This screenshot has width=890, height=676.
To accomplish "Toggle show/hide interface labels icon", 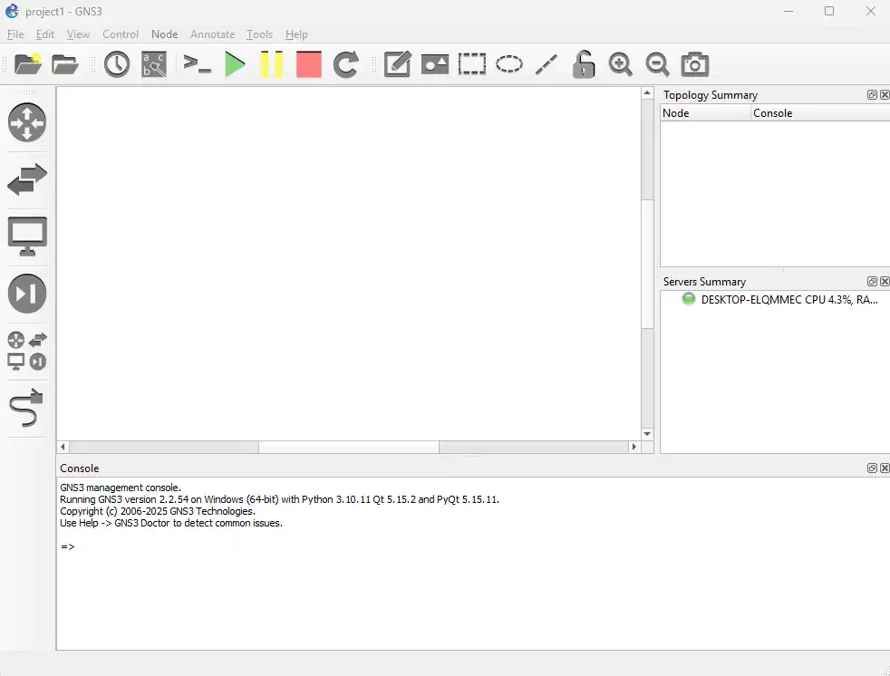I will tap(154, 64).
